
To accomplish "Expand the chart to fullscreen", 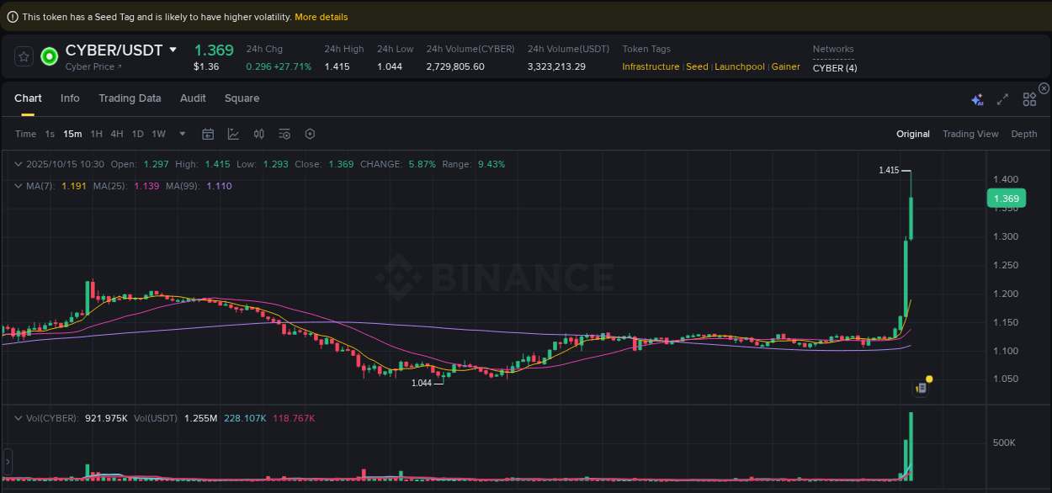I will point(1002,98).
